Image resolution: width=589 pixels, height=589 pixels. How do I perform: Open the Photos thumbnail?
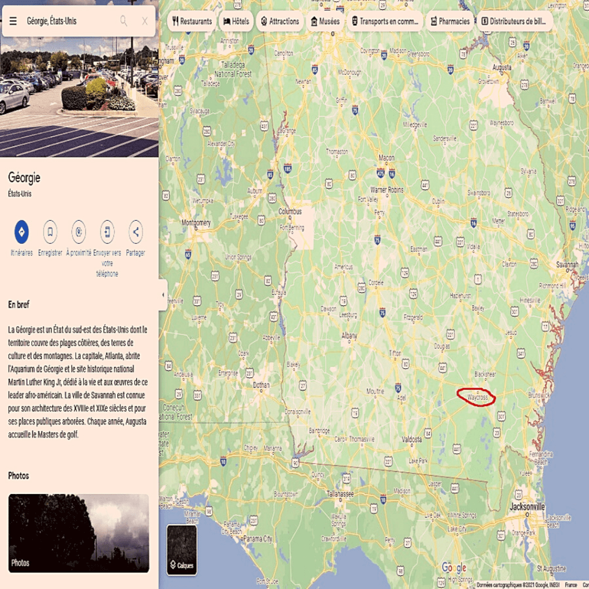pyautogui.click(x=78, y=533)
